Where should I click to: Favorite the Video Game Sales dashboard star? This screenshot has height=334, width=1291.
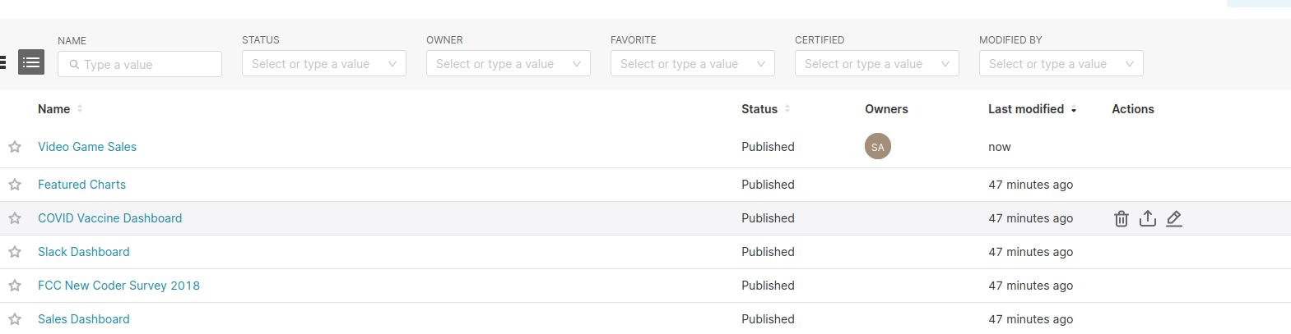(x=15, y=147)
